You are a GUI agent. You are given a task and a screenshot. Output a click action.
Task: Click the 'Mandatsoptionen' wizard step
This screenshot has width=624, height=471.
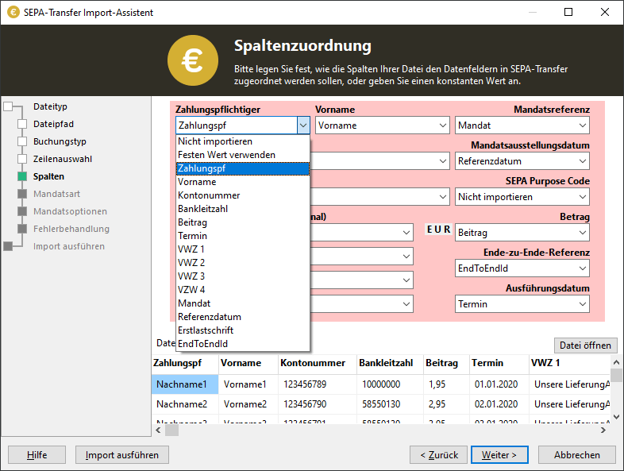point(70,211)
